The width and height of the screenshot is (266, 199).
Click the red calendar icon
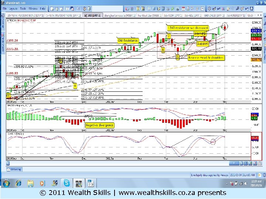183,8
